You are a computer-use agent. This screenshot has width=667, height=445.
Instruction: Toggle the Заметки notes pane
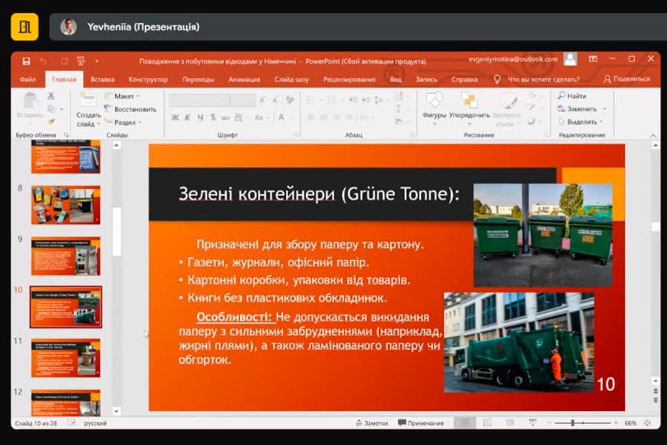click(371, 423)
